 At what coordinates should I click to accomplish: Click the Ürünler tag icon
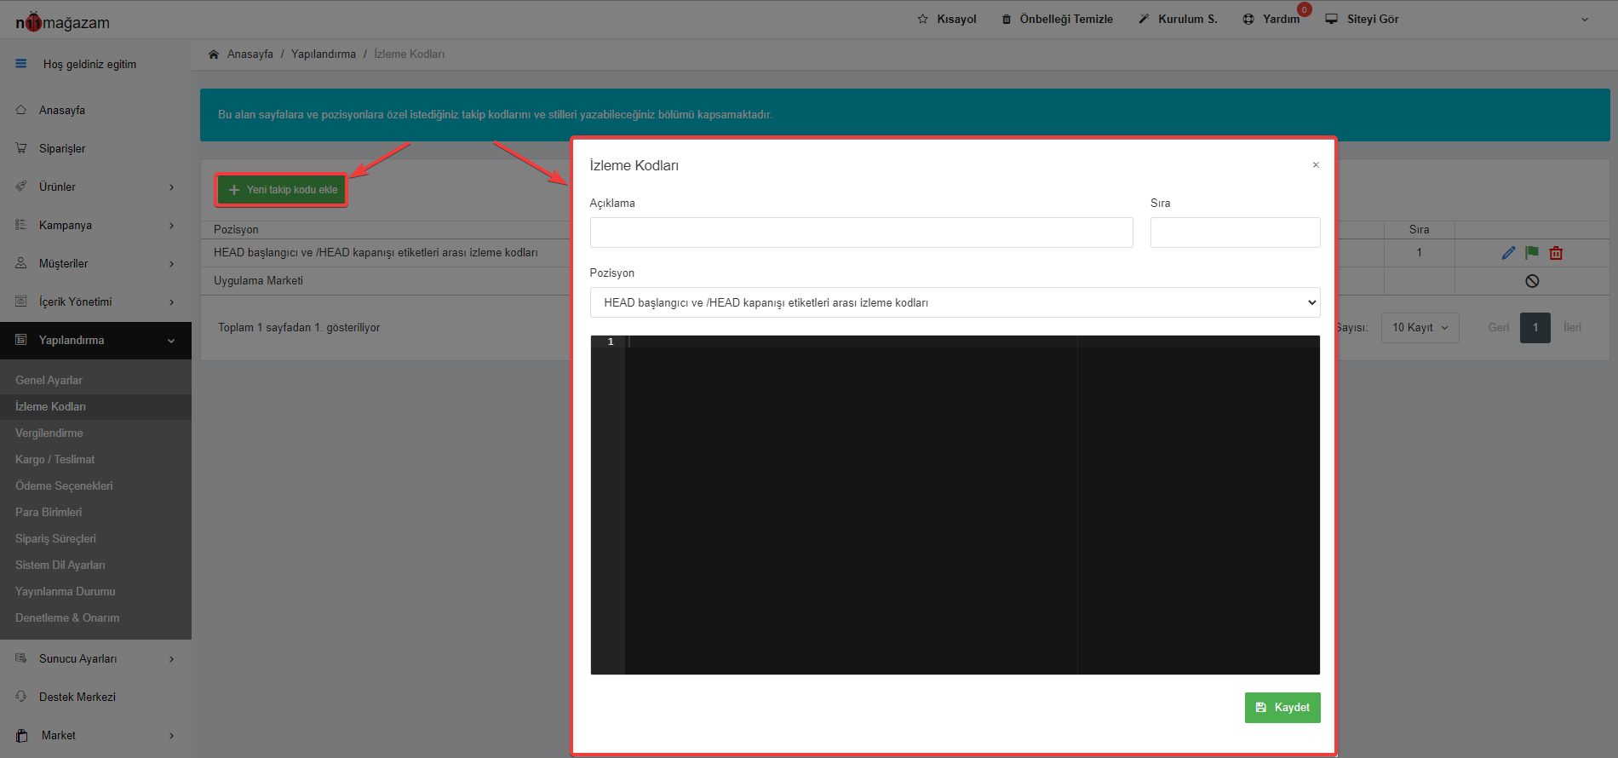(21, 187)
